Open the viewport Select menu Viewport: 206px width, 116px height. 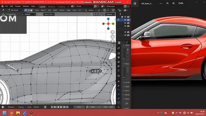click(43, 10)
